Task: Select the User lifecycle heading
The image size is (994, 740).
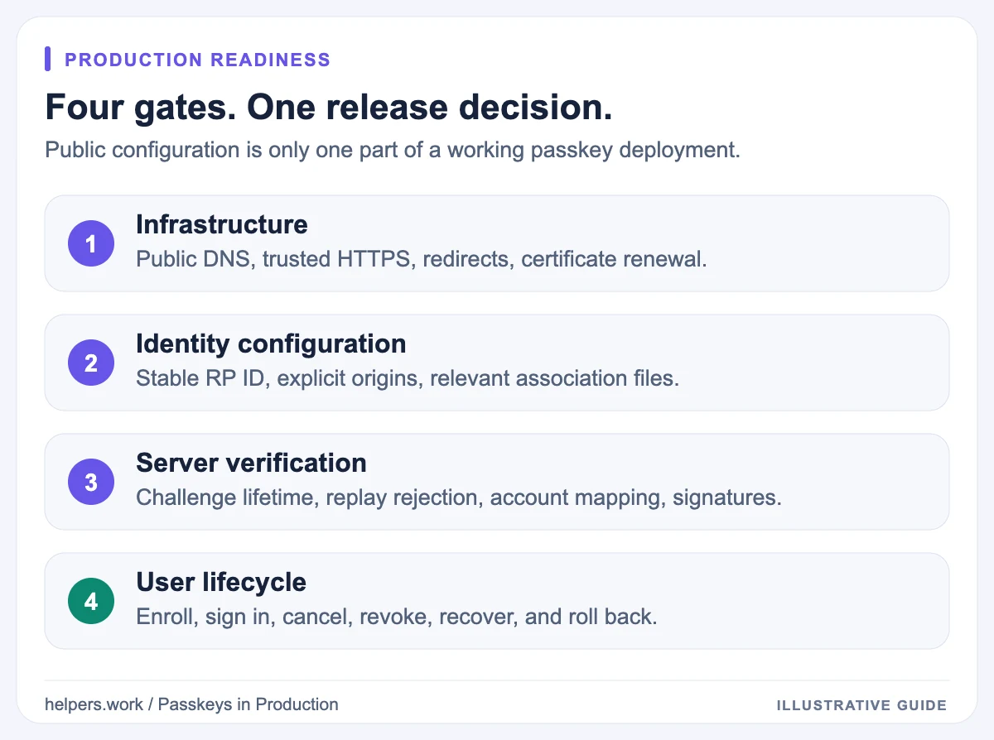Action: click(221, 582)
